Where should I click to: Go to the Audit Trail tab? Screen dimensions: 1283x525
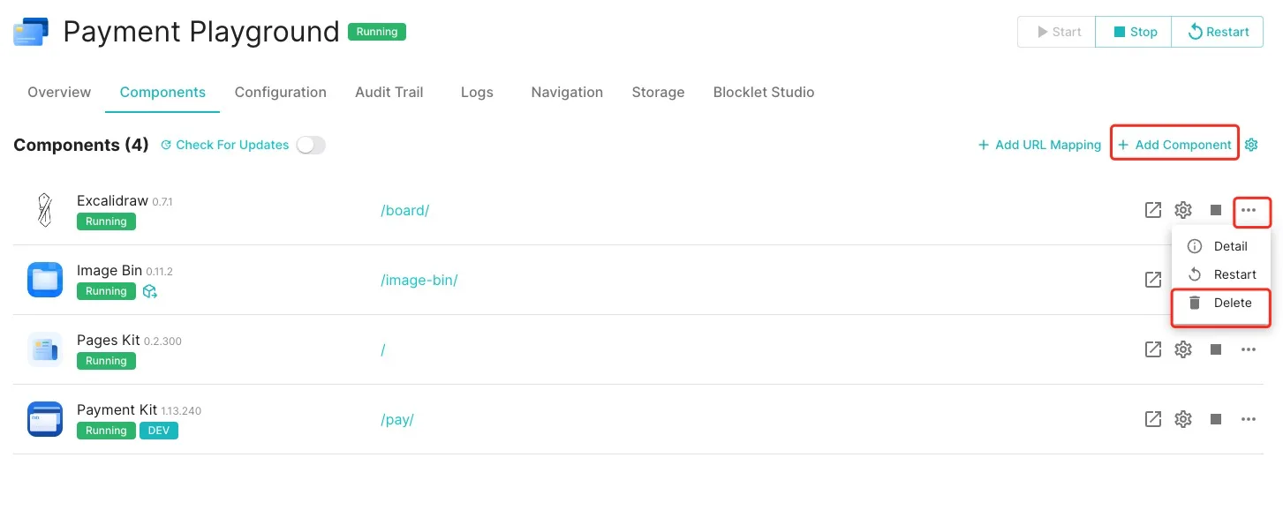tap(389, 92)
